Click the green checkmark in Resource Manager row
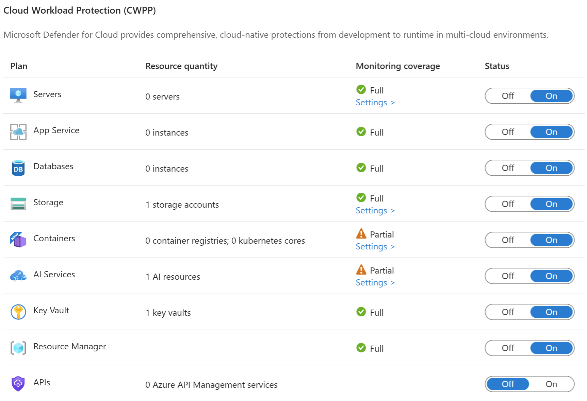The image size is (587, 401). (x=361, y=348)
